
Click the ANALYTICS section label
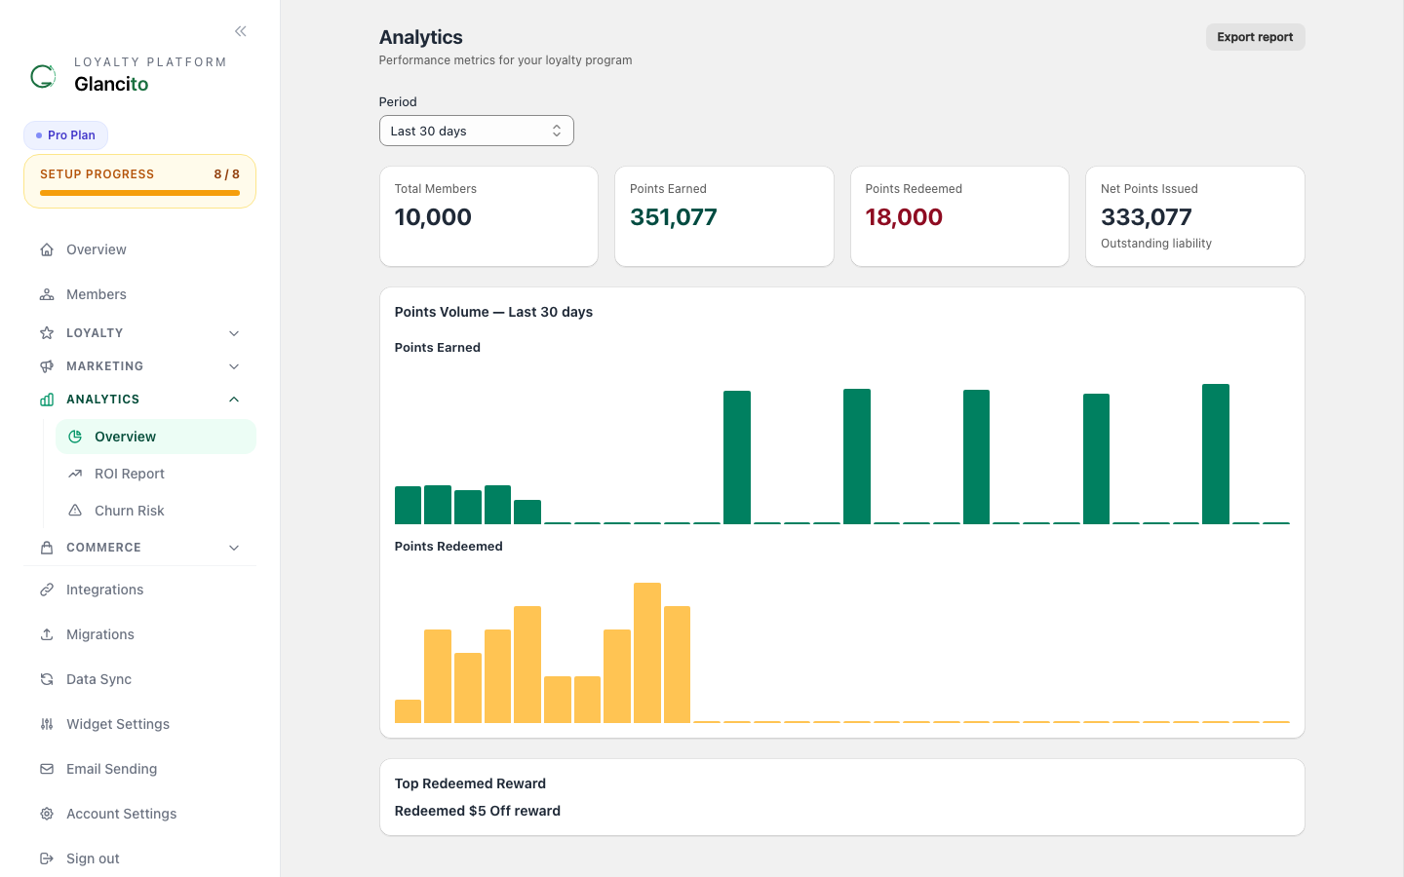click(102, 400)
